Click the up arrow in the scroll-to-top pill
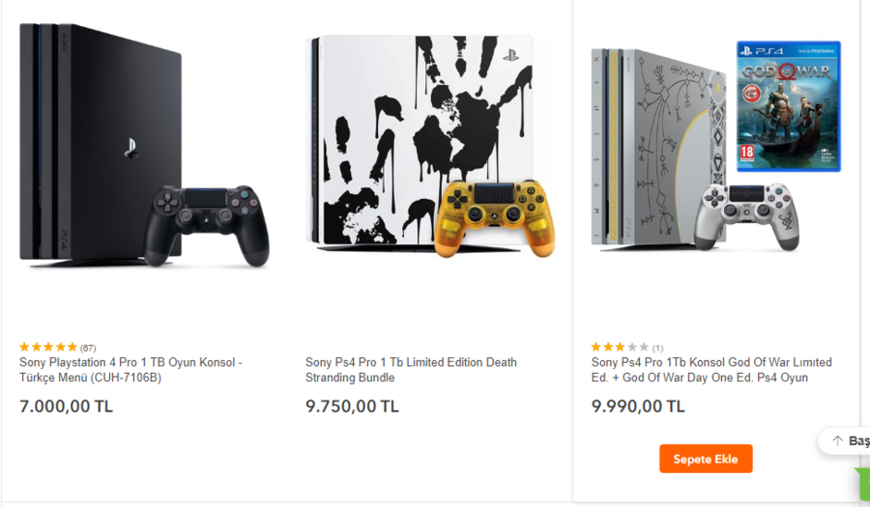Viewport: 870px width, 507px height. tap(837, 440)
